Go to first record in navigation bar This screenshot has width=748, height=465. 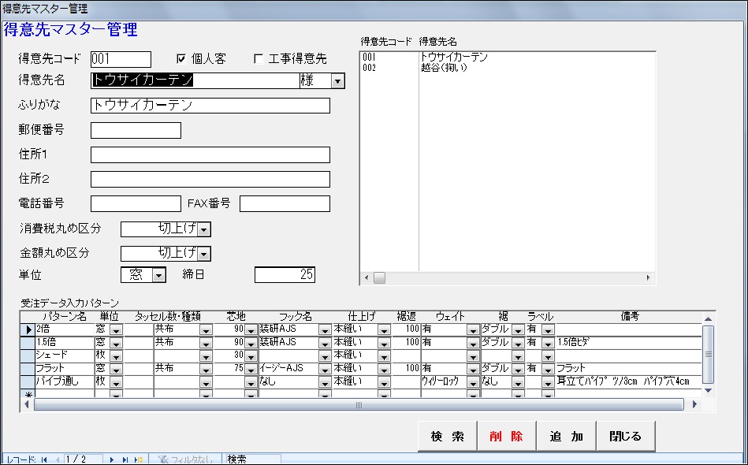coord(44,459)
